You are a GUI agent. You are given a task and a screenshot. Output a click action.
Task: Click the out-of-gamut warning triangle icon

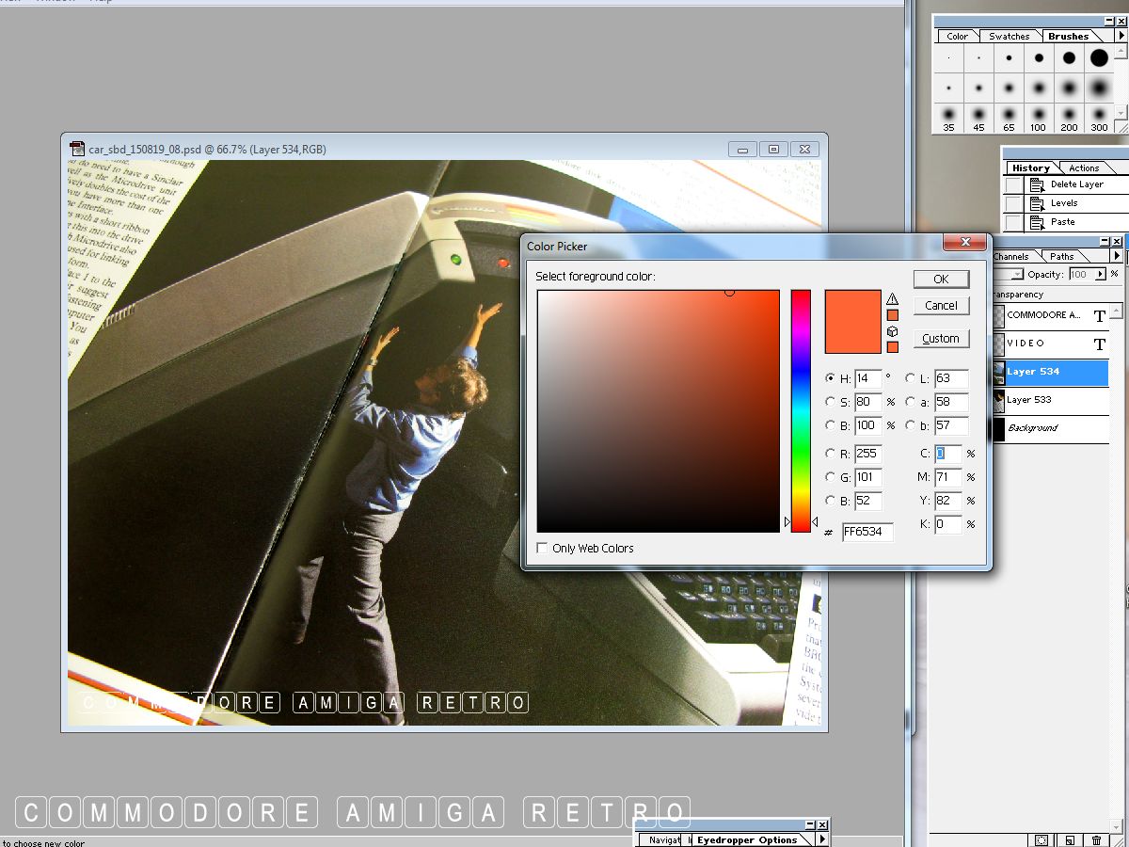[892, 299]
